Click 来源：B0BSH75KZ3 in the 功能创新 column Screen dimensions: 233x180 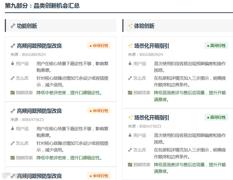click(x=27, y=119)
